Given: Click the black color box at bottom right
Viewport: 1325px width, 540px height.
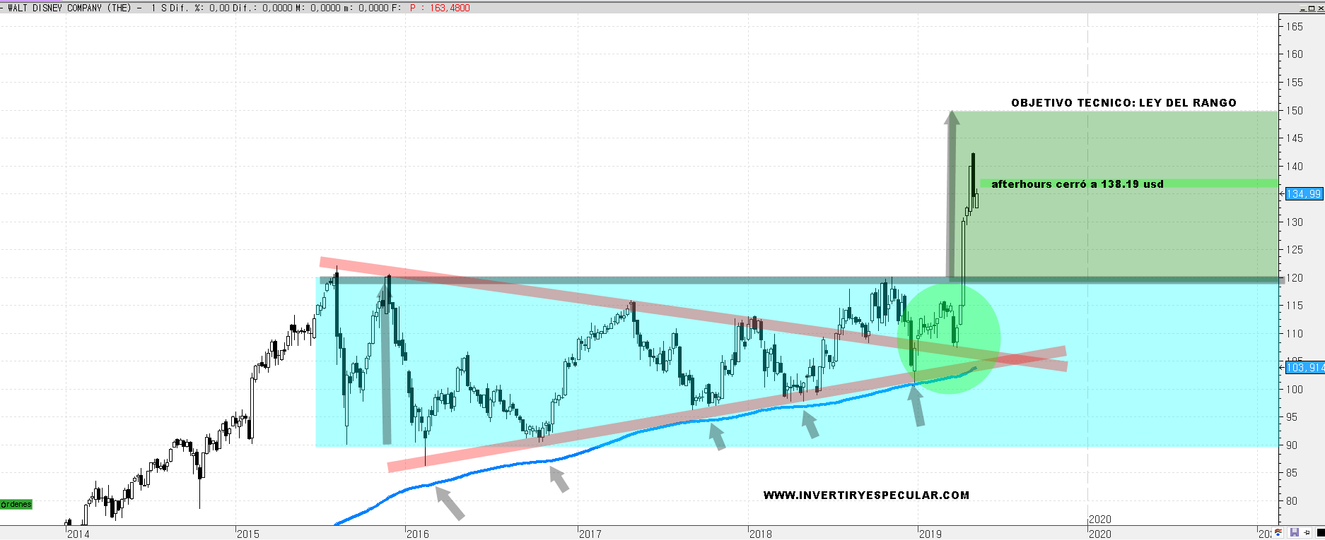Looking at the screenshot, I should [x=1319, y=533].
